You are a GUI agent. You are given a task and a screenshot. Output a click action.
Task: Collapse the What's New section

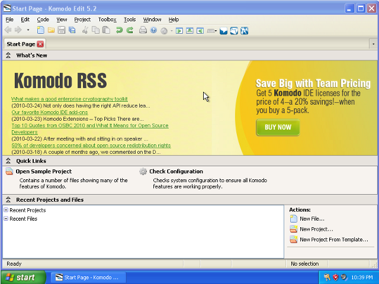coord(8,55)
